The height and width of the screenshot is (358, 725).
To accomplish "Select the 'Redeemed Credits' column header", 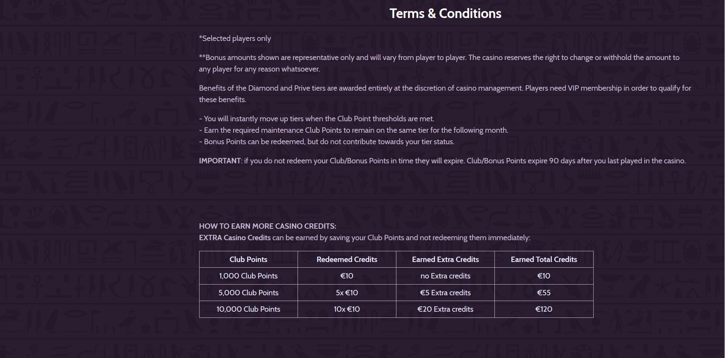I will coord(347,259).
